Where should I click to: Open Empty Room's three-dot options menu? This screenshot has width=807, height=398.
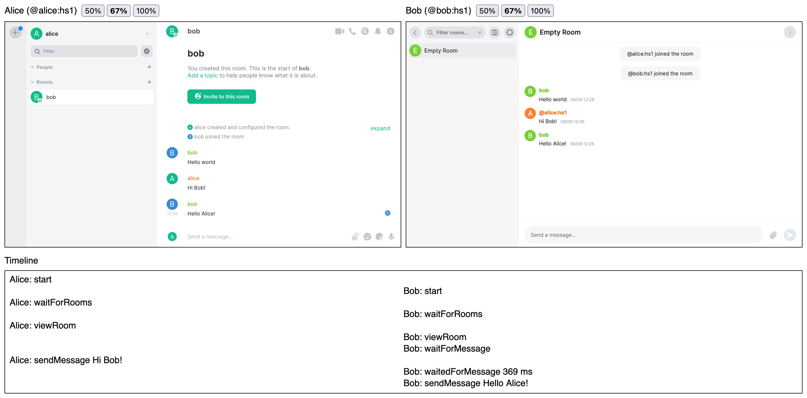pyautogui.click(x=790, y=32)
